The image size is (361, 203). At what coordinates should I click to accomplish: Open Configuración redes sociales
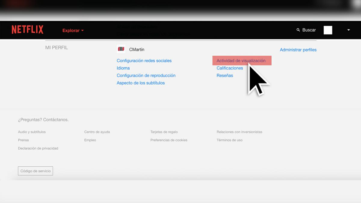click(144, 61)
